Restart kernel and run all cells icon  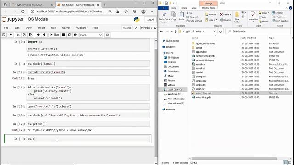75,35
